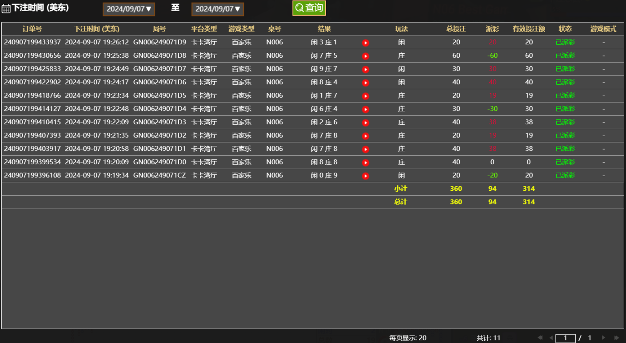Jump to the first page arrow
626x343 pixels.
(x=540, y=338)
